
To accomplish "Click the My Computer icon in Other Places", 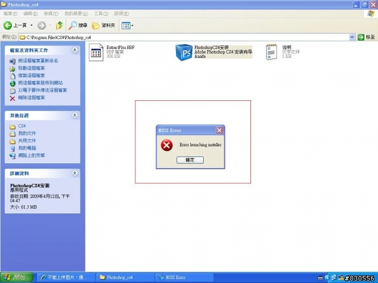I will click(12, 149).
